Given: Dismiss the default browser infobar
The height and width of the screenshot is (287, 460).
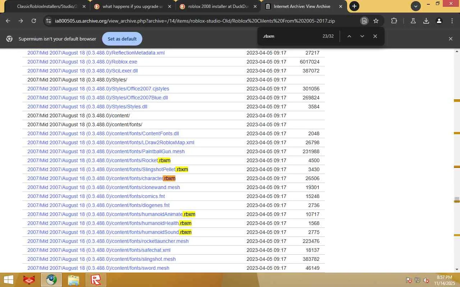Looking at the screenshot, I should tap(451, 39).
